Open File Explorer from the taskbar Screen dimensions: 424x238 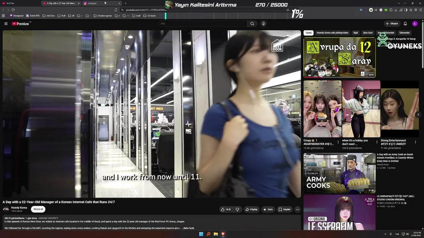coord(216,234)
